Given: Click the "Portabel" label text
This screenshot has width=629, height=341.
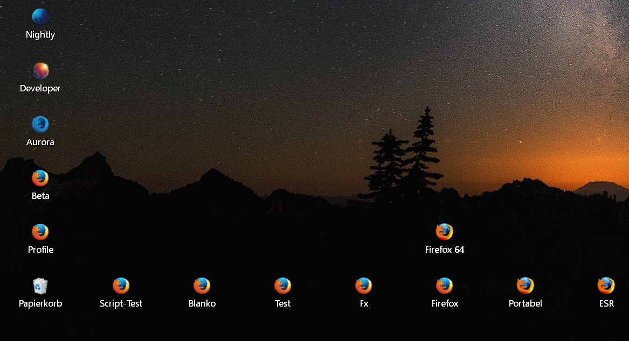Looking at the screenshot, I should pyautogui.click(x=525, y=303).
